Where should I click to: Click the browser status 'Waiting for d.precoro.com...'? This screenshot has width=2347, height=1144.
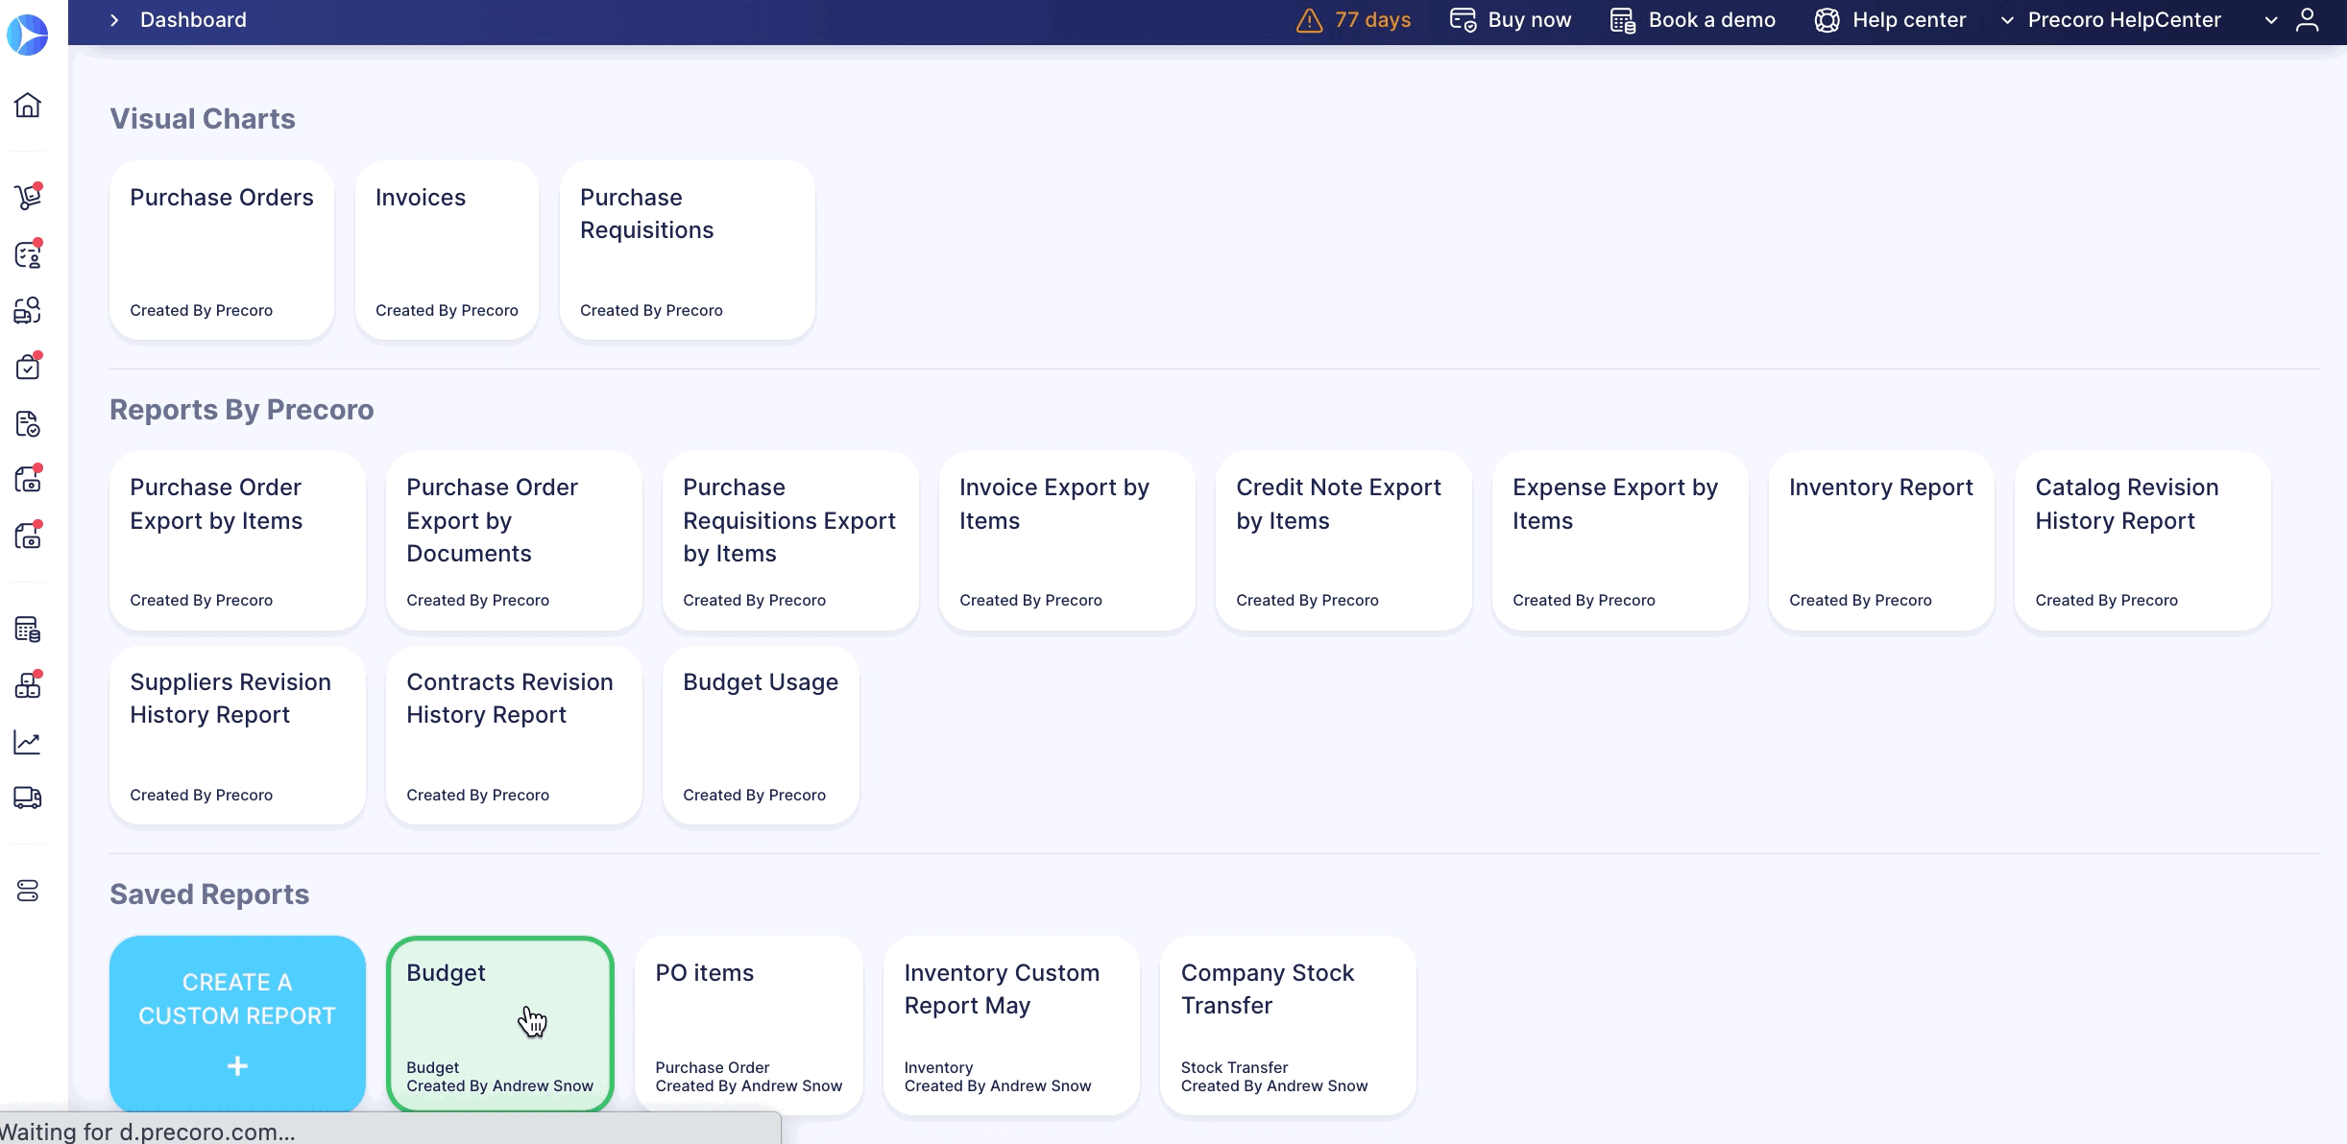pos(148,1132)
